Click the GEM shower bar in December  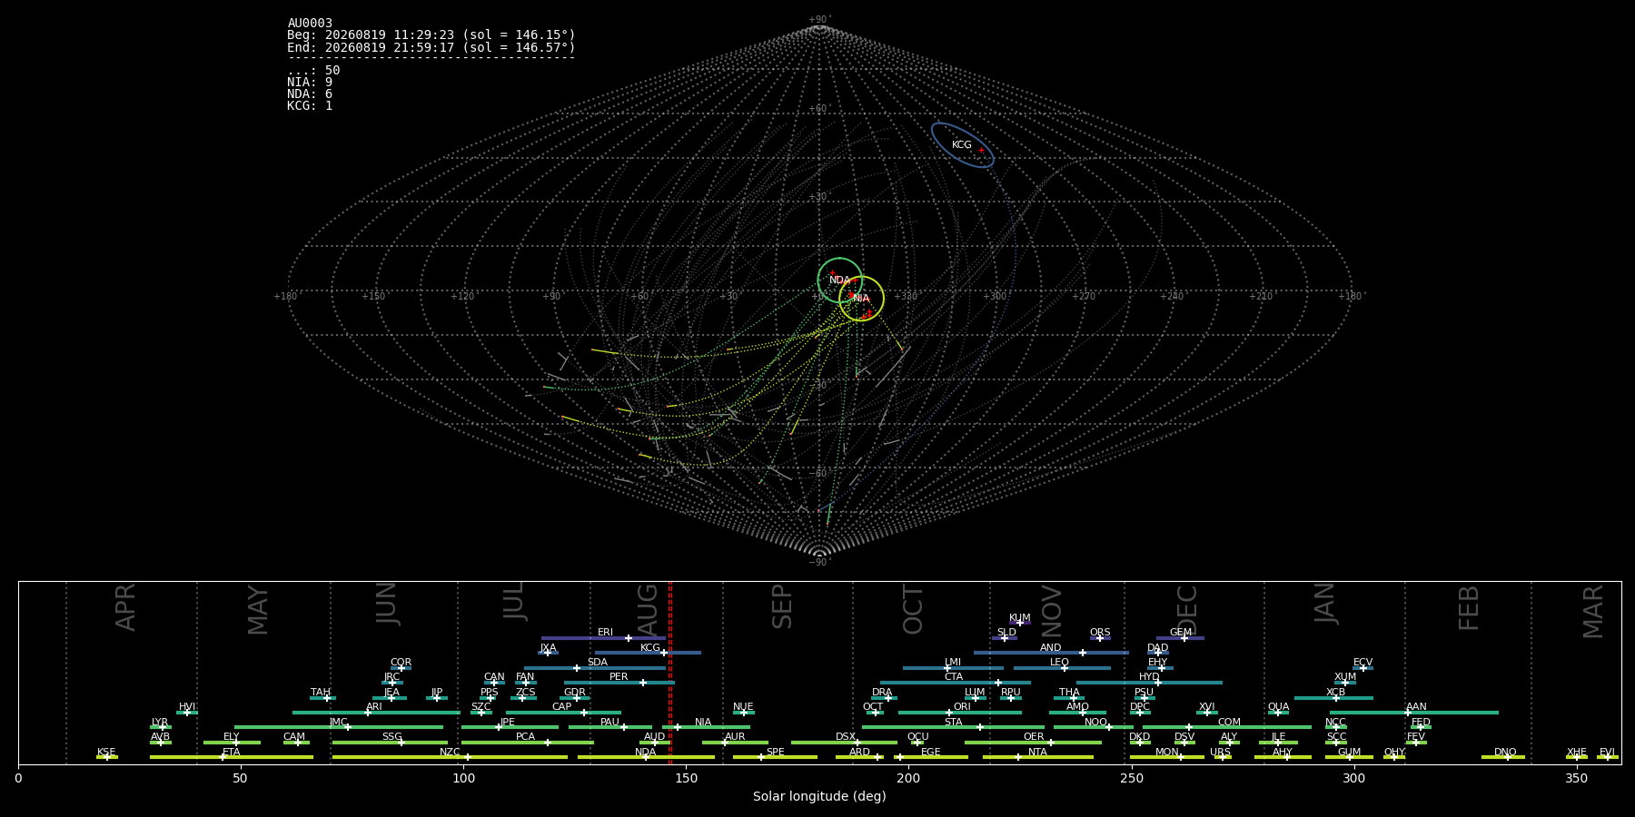point(1180,638)
